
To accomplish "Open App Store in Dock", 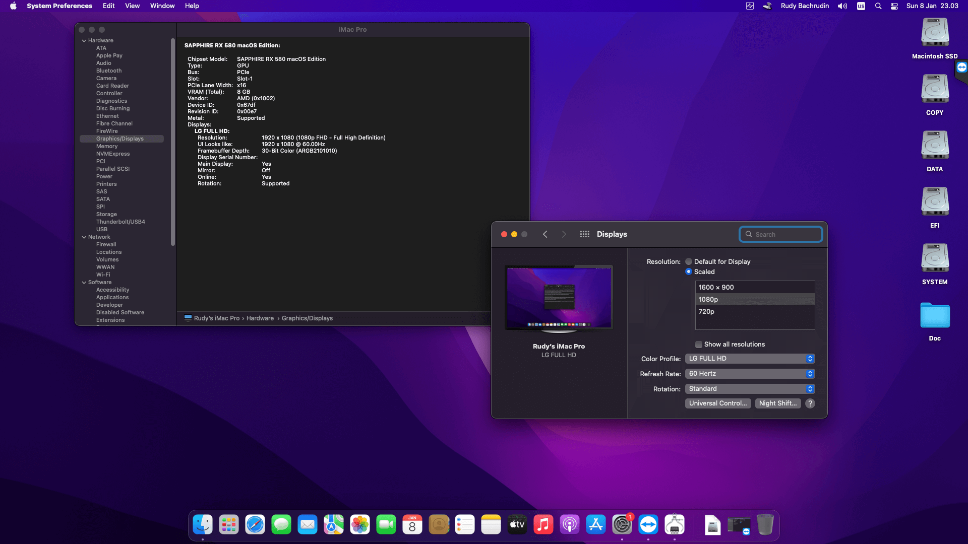I will pyautogui.click(x=596, y=525).
